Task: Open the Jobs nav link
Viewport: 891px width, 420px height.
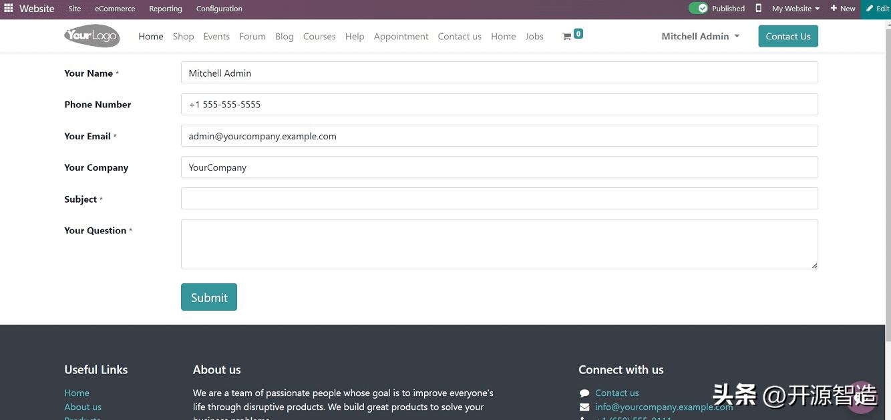Action: (x=534, y=37)
